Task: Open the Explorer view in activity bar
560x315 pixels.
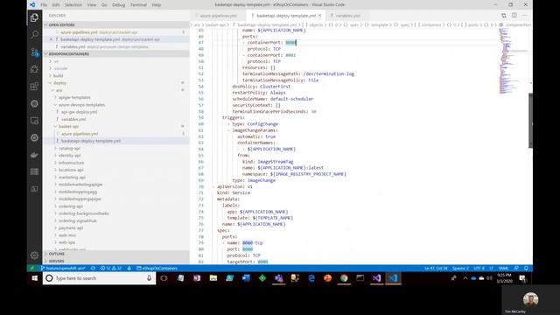Action: (34, 17)
